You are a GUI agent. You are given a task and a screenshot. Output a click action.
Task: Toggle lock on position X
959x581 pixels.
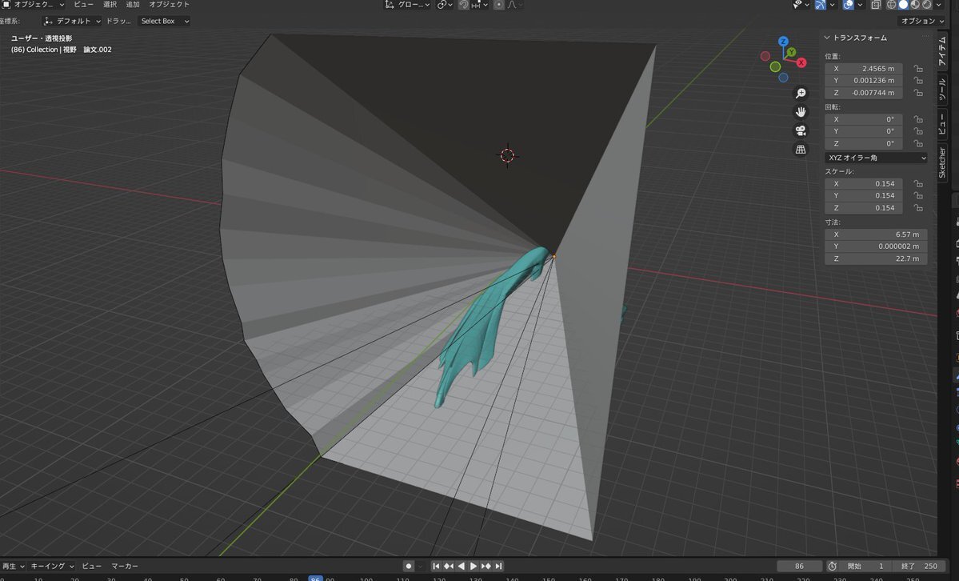pyautogui.click(x=918, y=69)
